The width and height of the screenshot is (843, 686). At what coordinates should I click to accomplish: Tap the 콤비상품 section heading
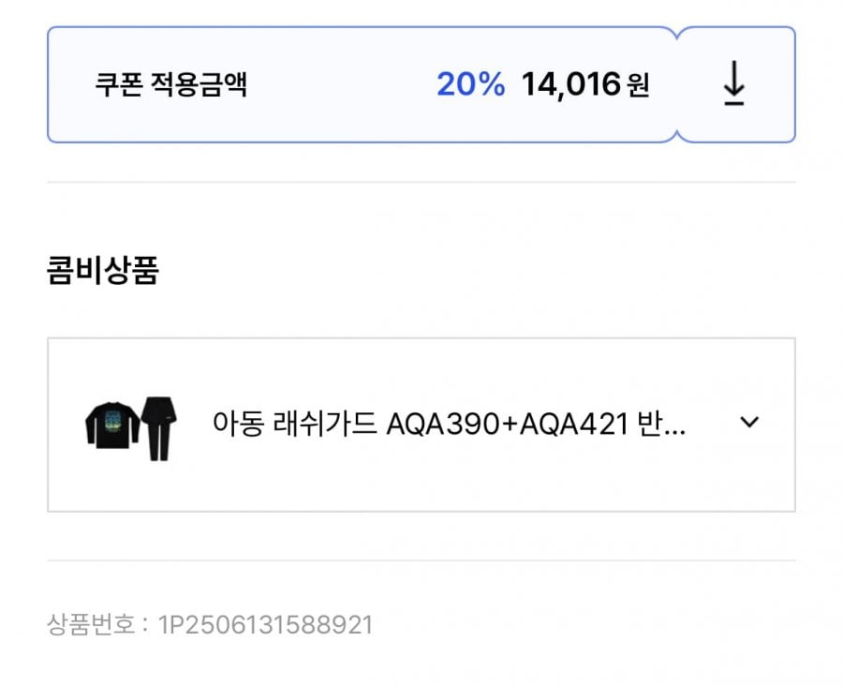[103, 270]
